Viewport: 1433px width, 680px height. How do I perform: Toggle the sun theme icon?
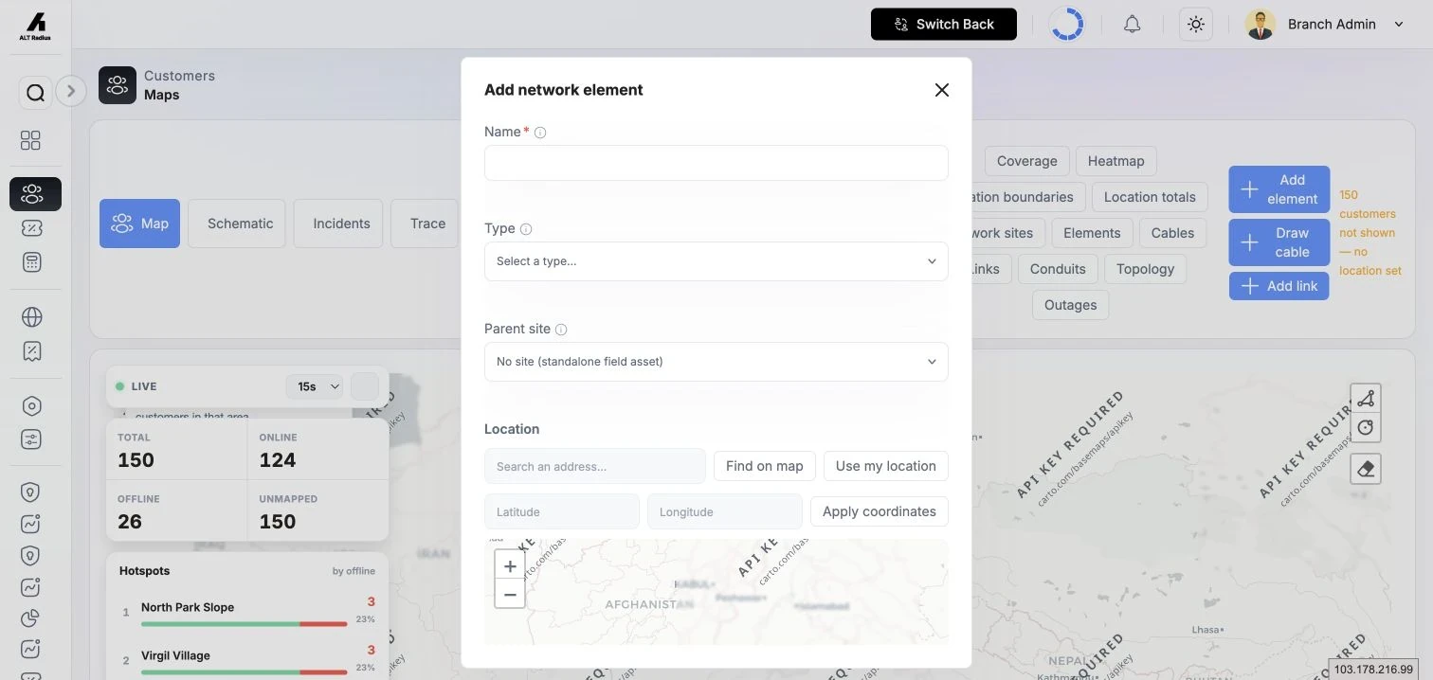1196,25
